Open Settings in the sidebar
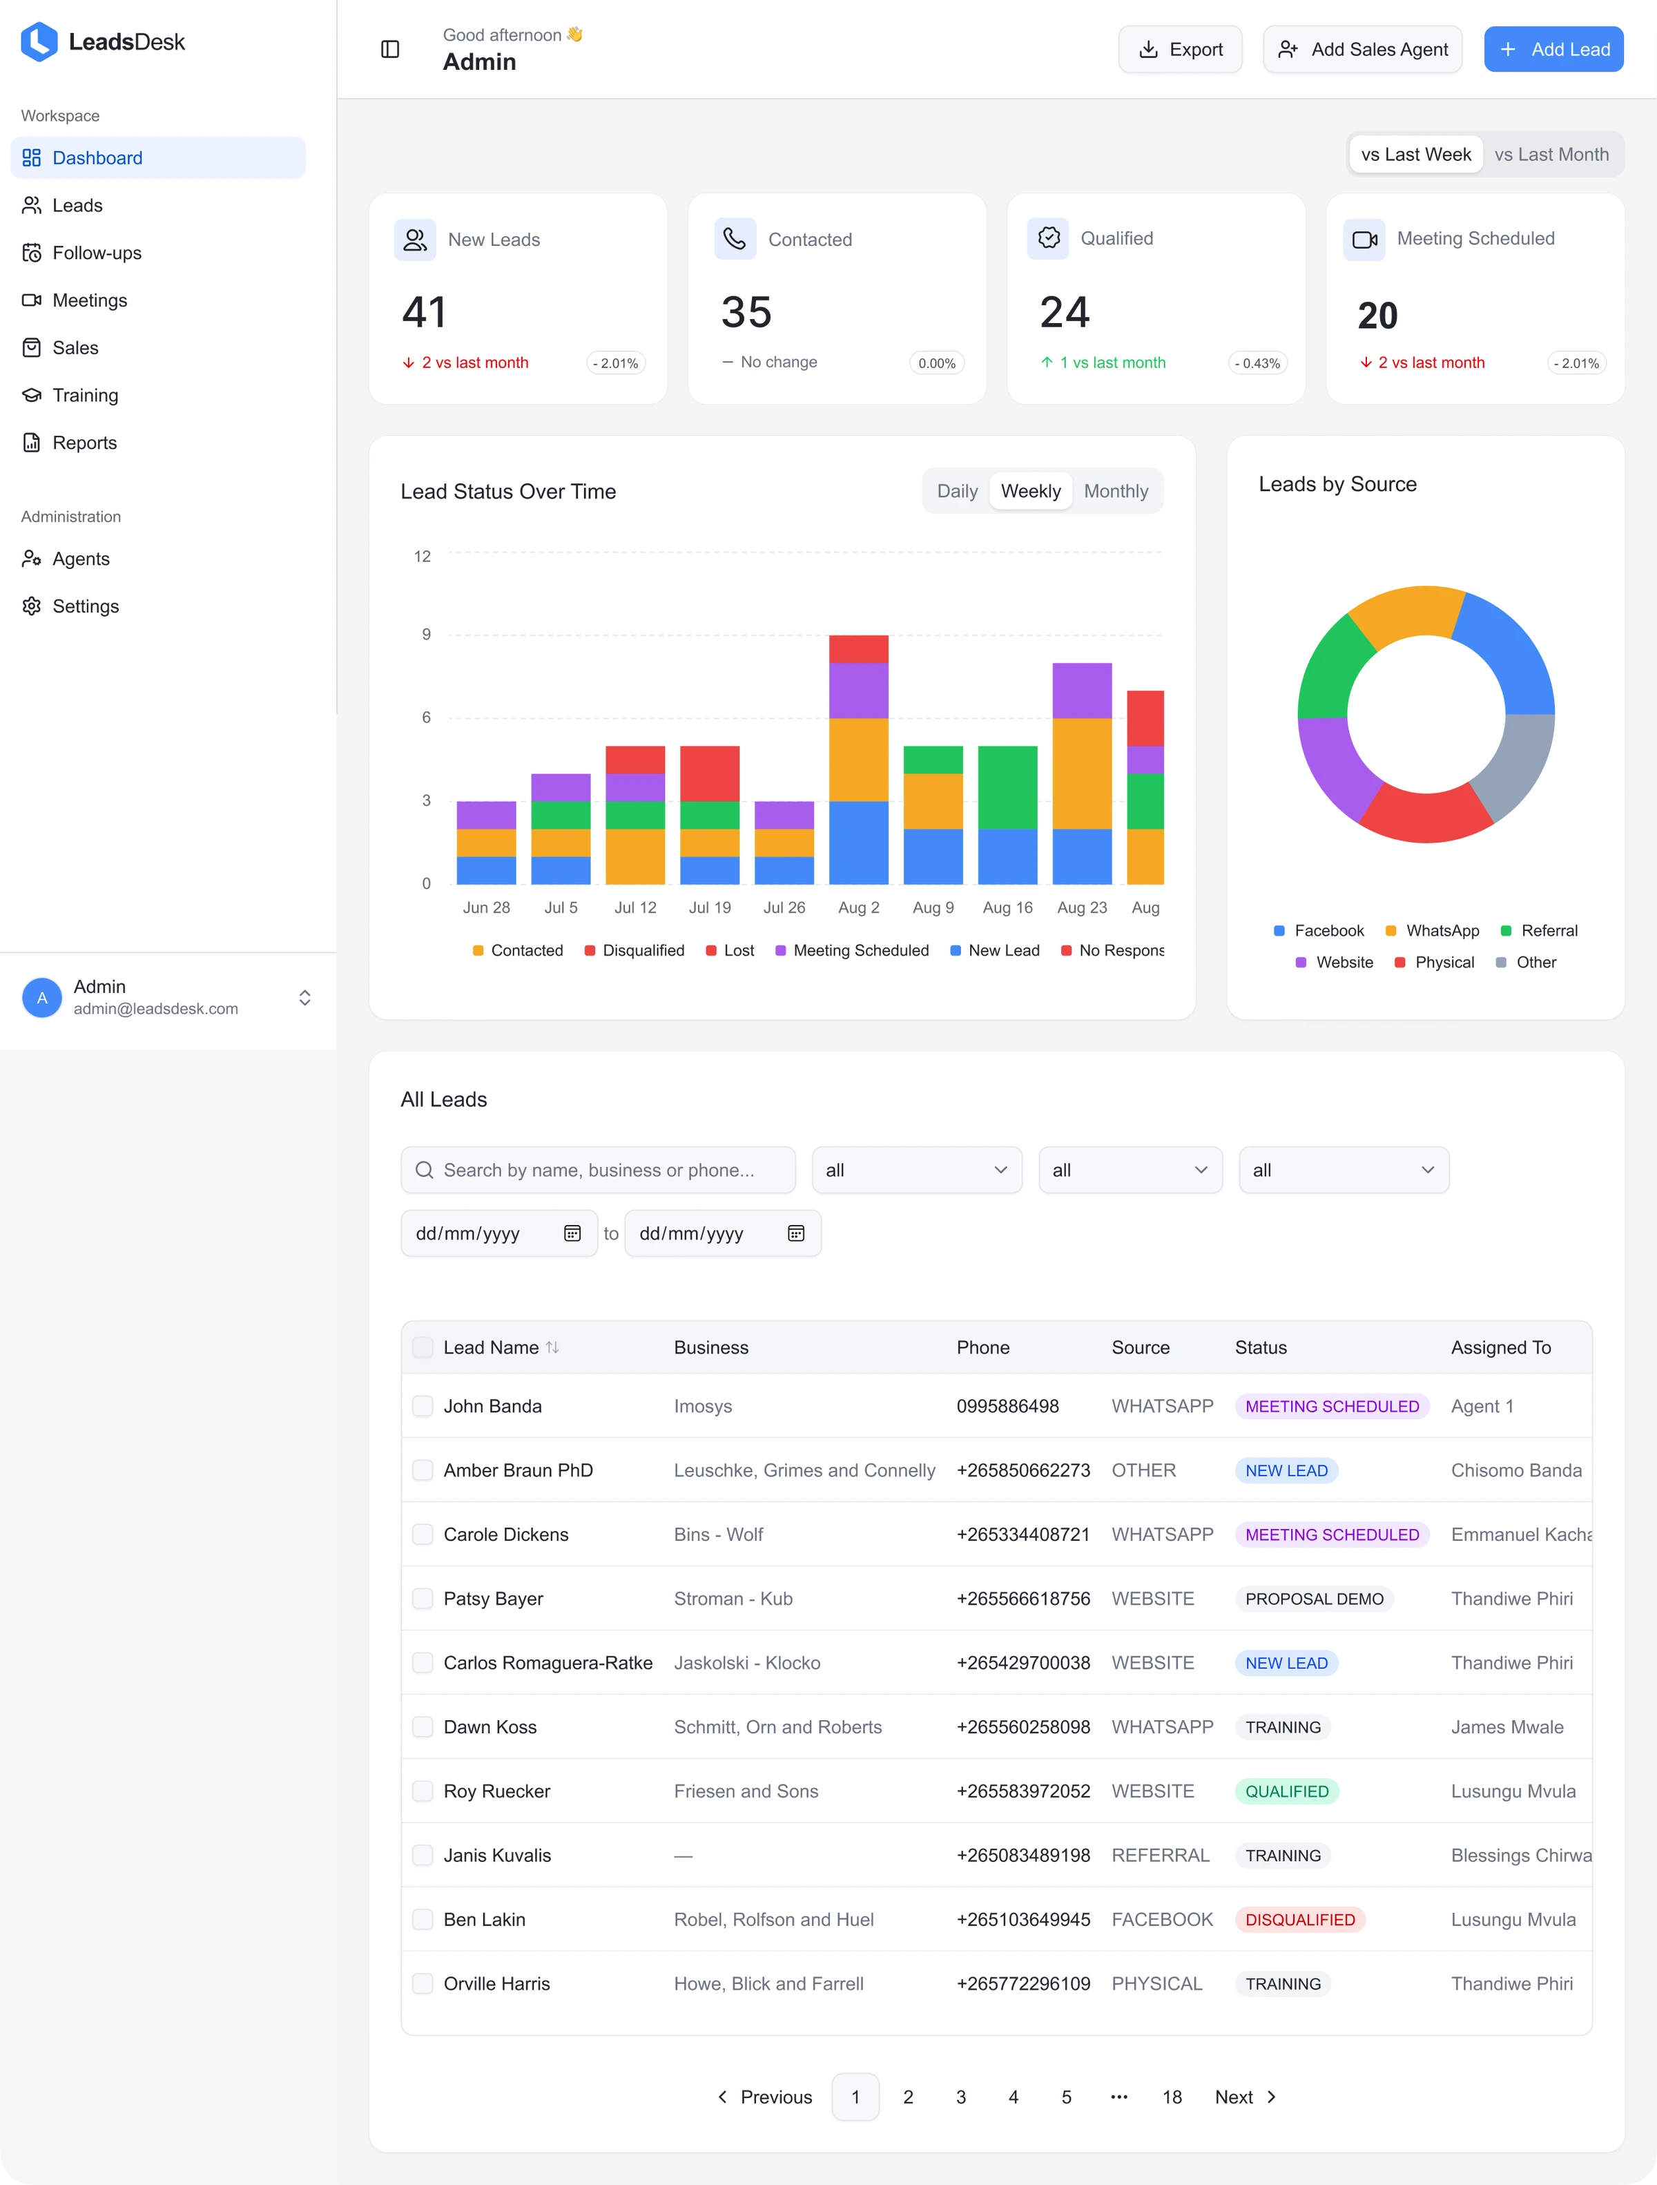 pyautogui.click(x=158, y=606)
